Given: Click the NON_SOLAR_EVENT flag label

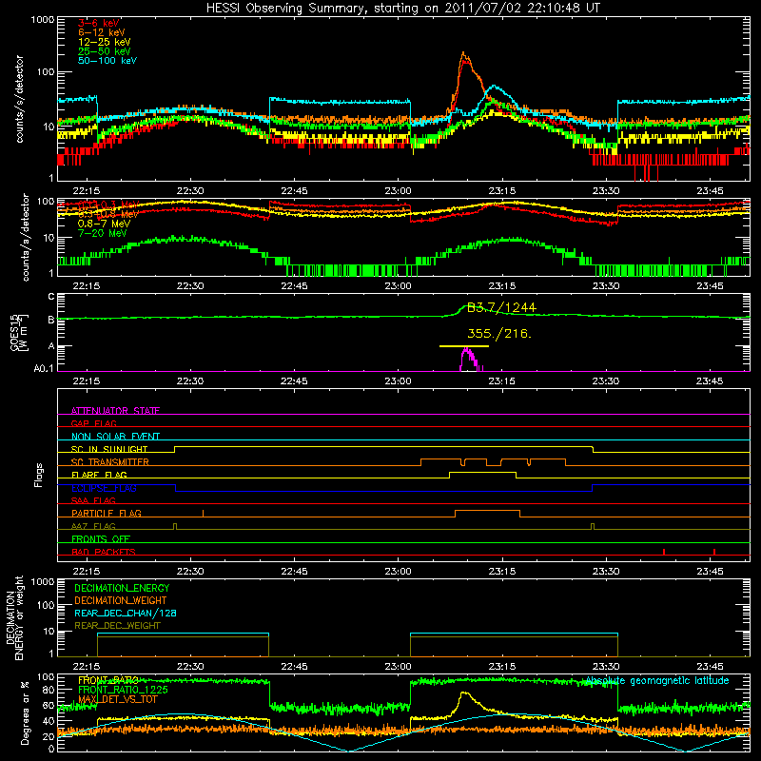Looking at the screenshot, I should (x=115, y=437).
